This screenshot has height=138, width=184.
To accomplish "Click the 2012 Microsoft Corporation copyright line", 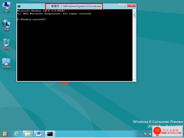I will pyautogui.click(x=54, y=14).
